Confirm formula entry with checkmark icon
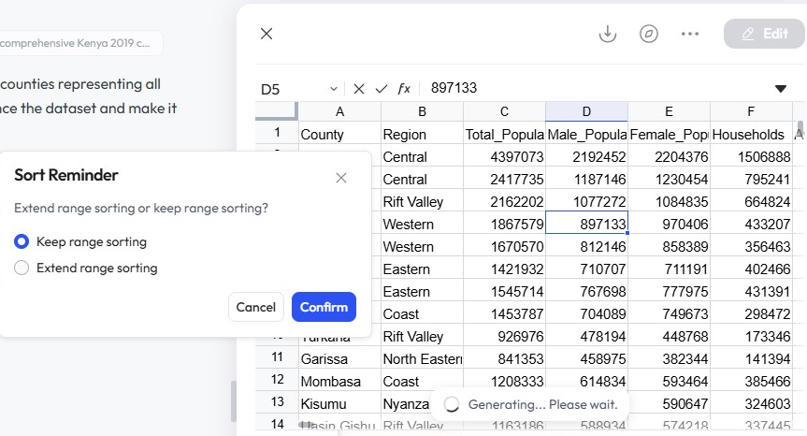 pyautogui.click(x=381, y=89)
